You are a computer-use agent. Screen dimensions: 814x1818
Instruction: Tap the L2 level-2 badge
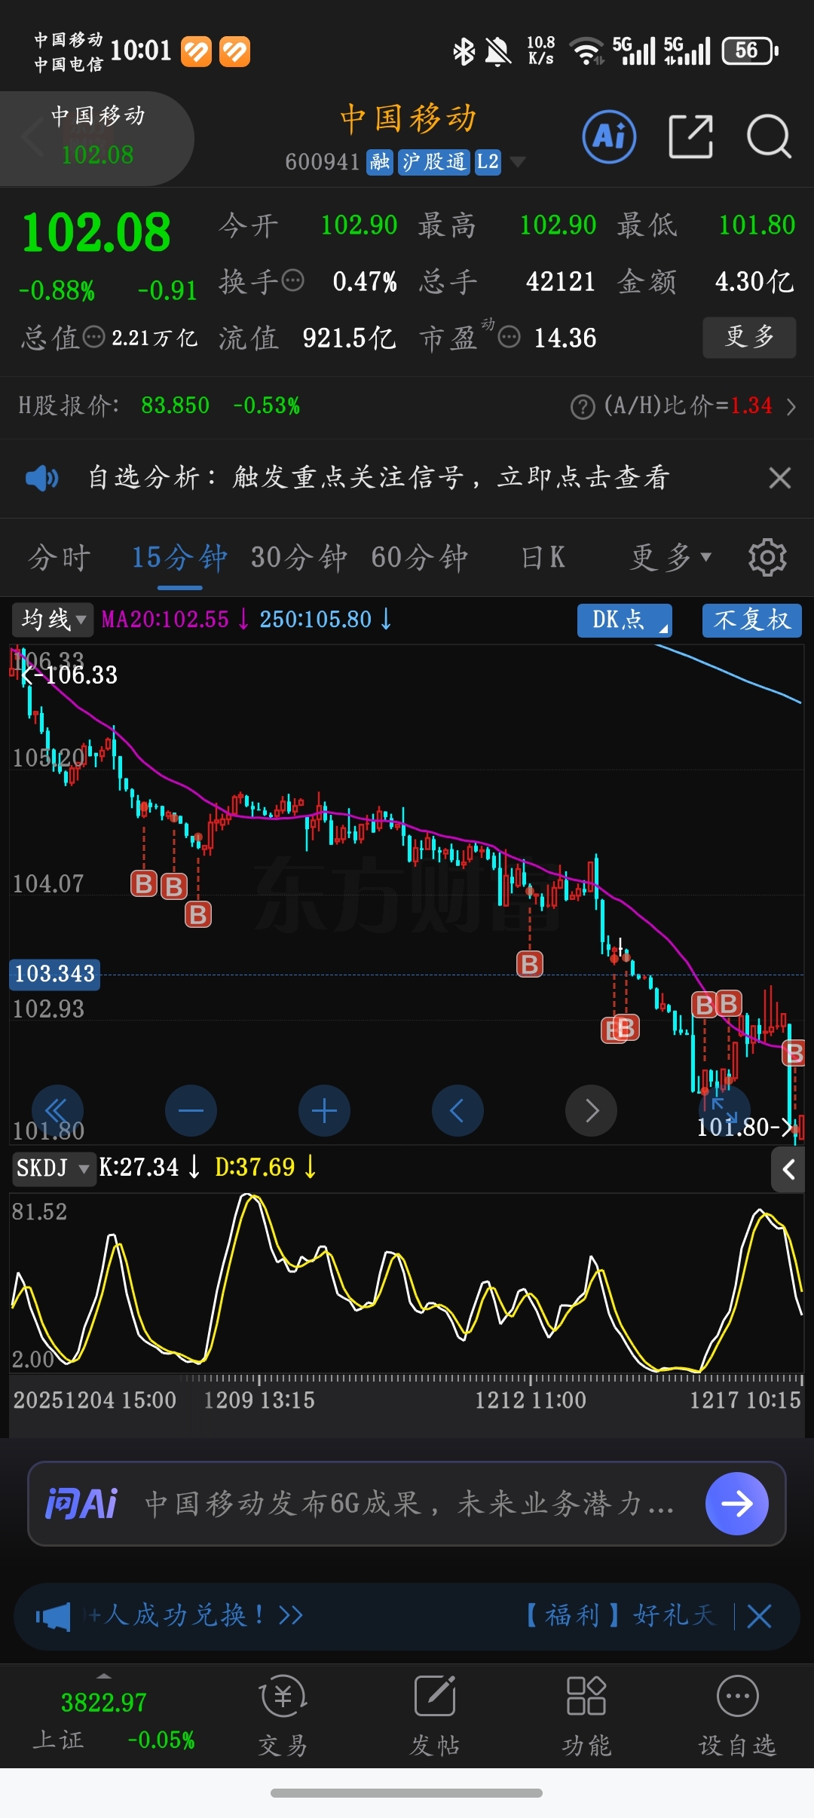(x=488, y=161)
